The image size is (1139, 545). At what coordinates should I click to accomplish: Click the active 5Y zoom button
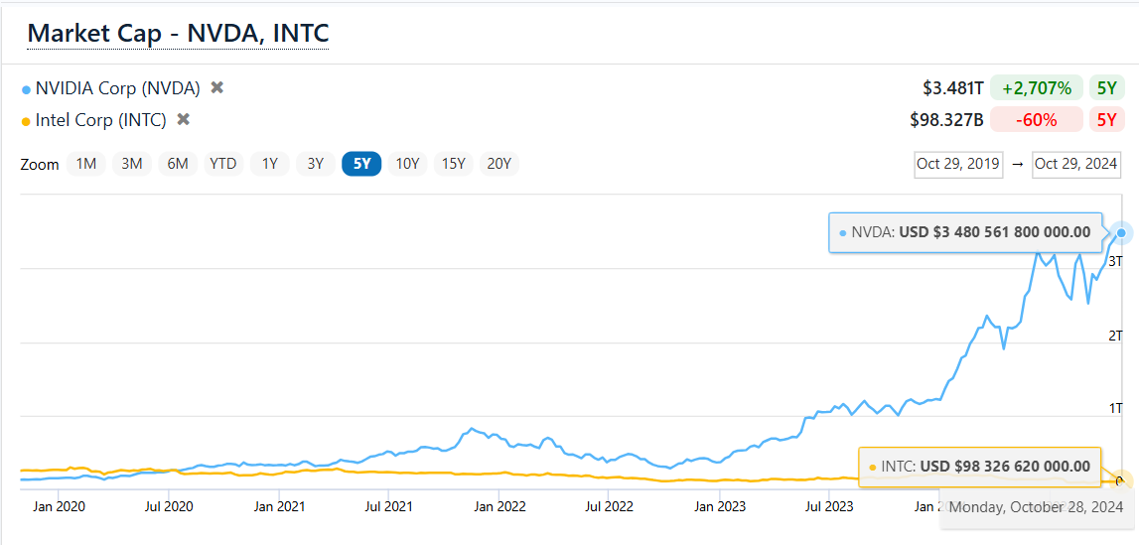pyautogui.click(x=361, y=164)
